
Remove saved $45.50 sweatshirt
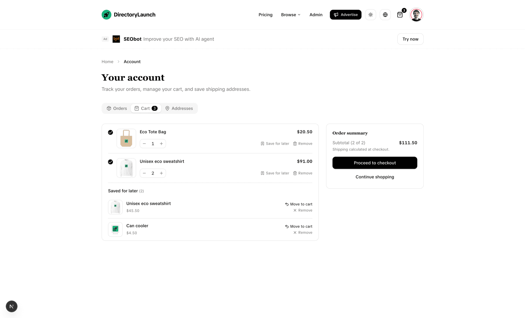(303, 210)
